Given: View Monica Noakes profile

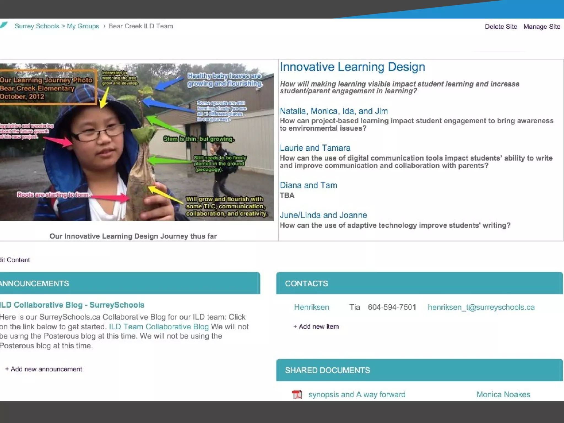Looking at the screenshot, I should [503, 394].
